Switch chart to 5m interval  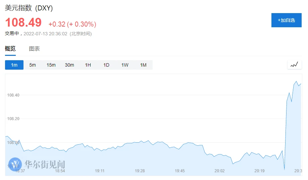click(x=33, y=65)
